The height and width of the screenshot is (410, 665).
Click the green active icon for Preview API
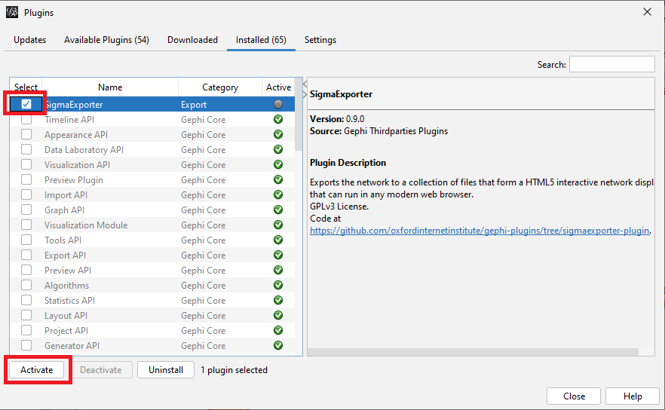tap(278, 270)
